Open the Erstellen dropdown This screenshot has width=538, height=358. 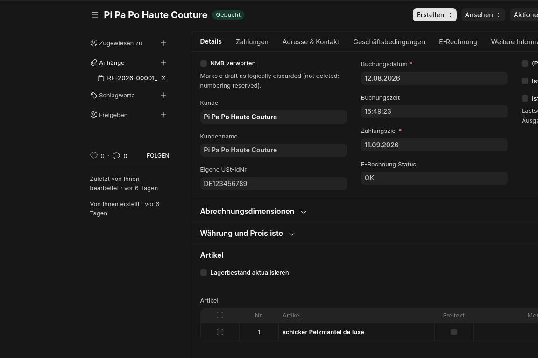434,15
